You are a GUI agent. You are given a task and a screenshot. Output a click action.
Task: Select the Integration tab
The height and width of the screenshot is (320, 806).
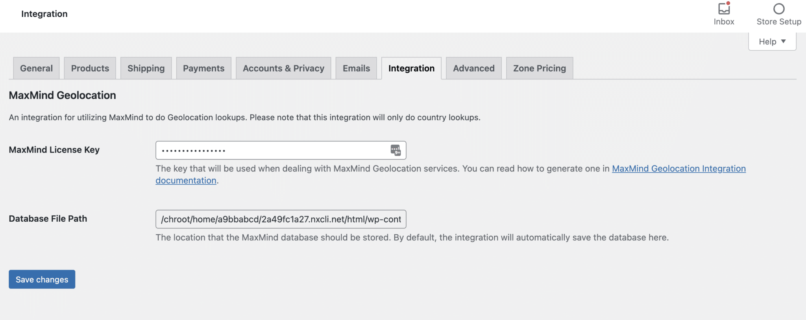click(411, 68)
